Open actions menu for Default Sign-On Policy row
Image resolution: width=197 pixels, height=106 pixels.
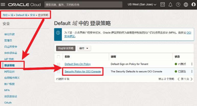click(x=192, y=64)
